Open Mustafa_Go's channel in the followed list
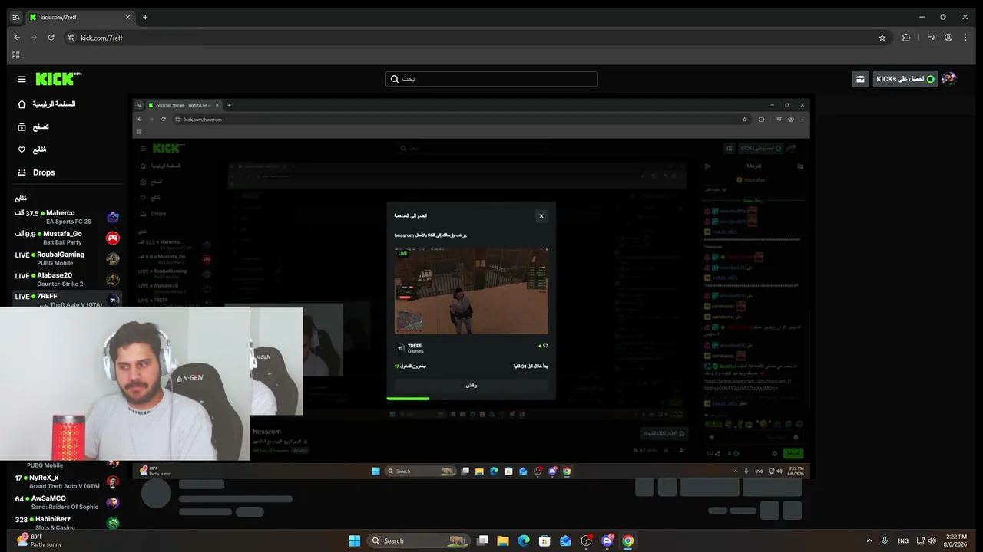This screenshot has height=552, width=983. [x=68, y=238]
